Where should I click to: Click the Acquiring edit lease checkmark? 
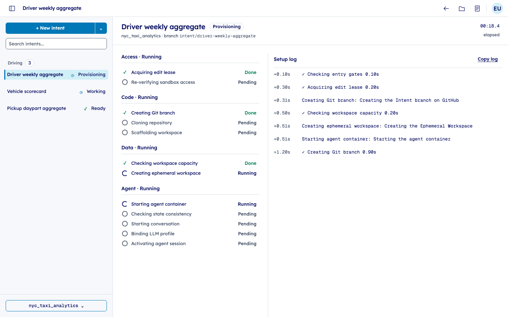click(125, 72)
